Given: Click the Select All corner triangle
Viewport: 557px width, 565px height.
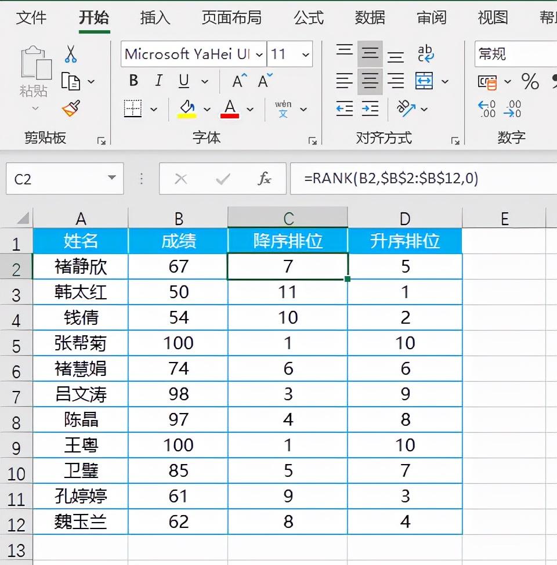Looking at the screenshot, I should (23, 218).
